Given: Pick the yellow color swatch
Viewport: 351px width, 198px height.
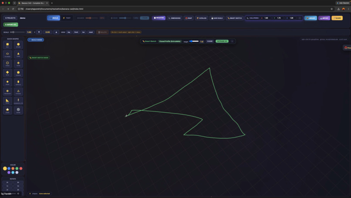Looking at the screenshot, I should pyautogui.click(x=5, y=168).
